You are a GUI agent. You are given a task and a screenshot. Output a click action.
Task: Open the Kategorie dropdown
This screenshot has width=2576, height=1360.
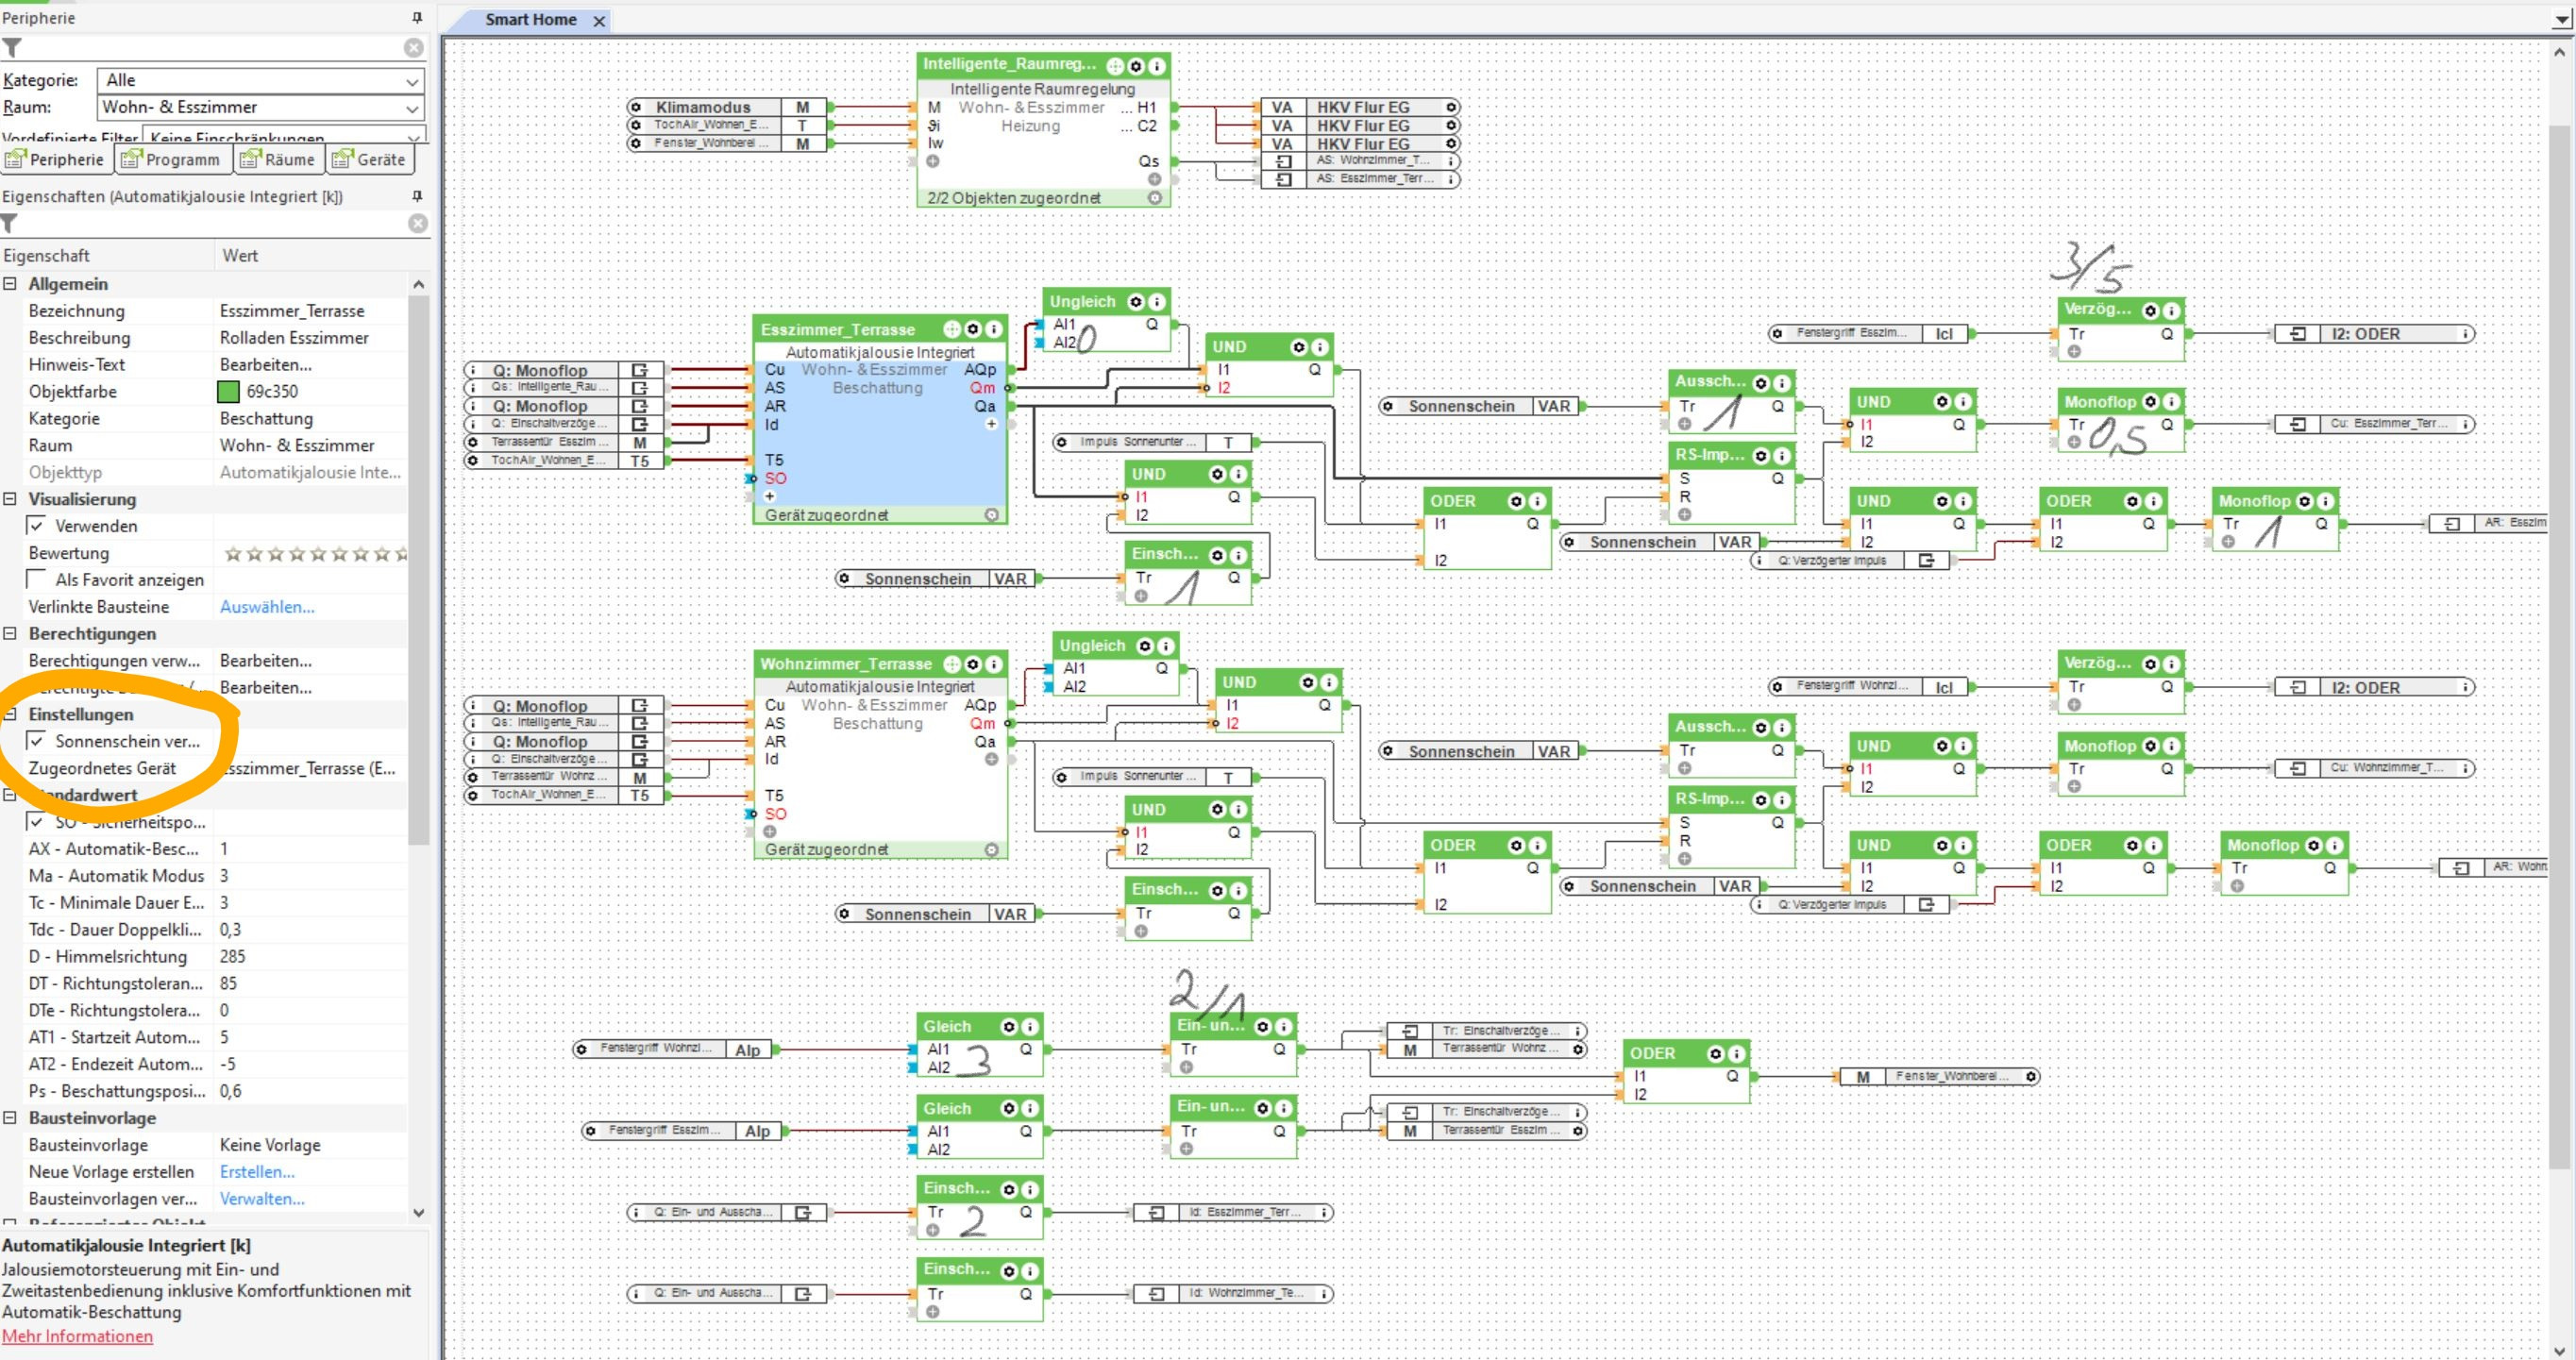412,81
